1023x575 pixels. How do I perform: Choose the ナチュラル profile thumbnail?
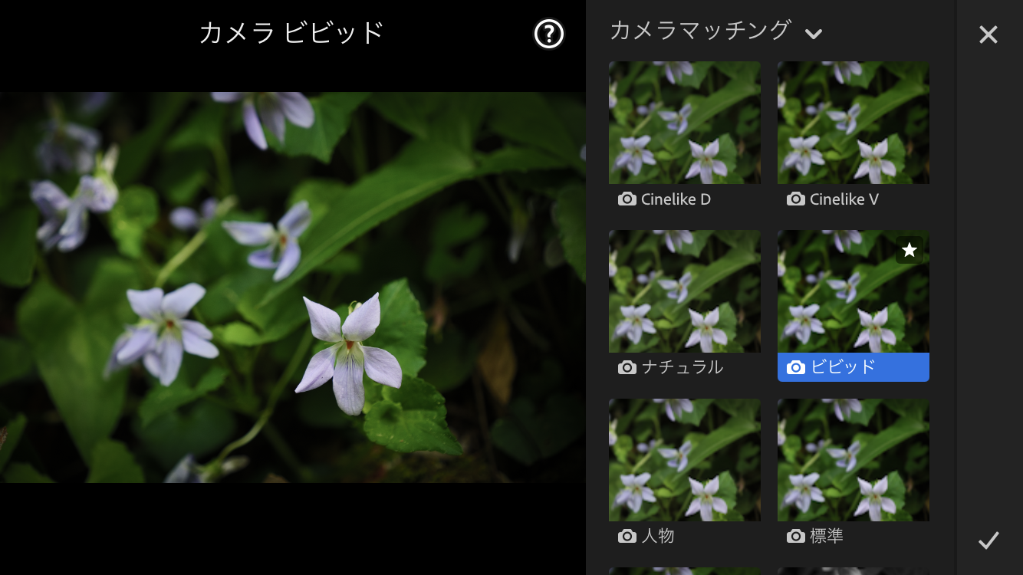pos(685,291)
